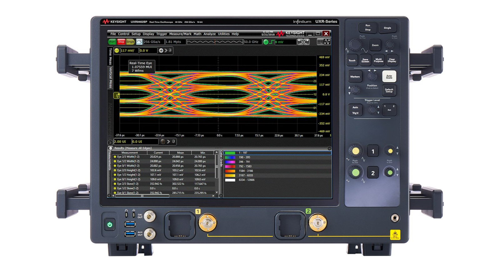495x270 pixels.
Task: Click the undo arrow icon in toolbar
Action: pyautogui.click(x=300, y=42)
